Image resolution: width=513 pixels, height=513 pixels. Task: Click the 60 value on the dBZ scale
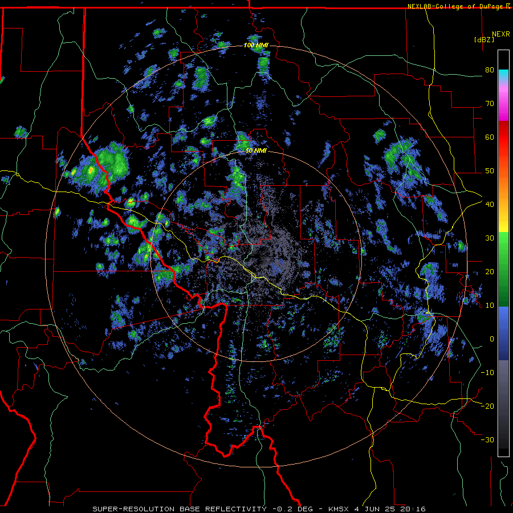(490, 137)
